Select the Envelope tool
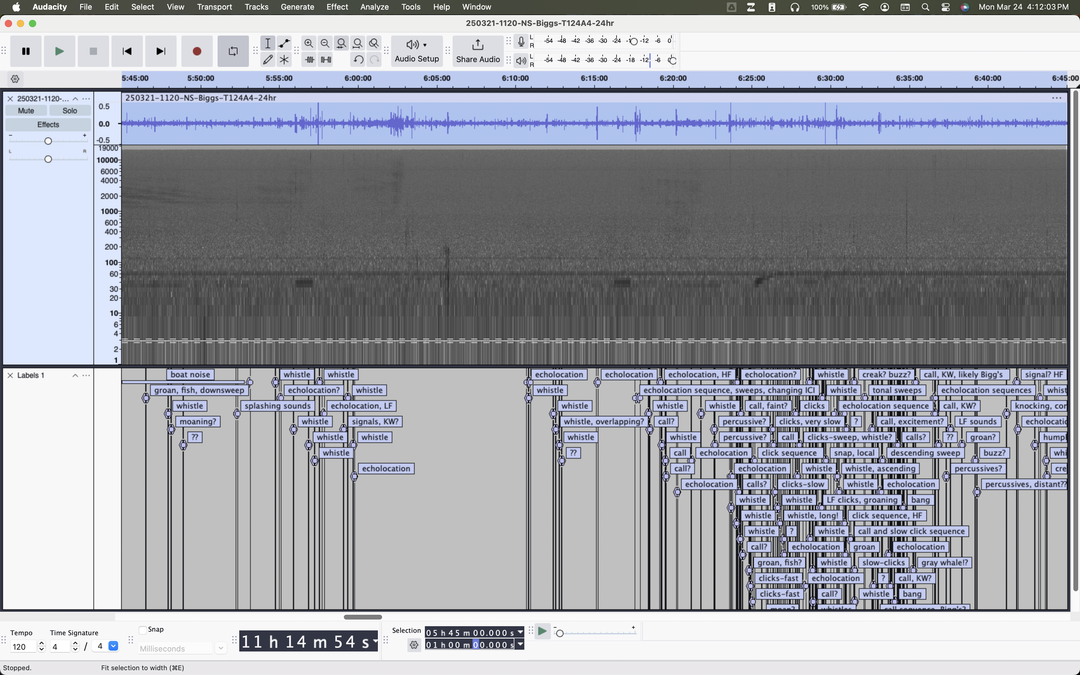 tap(284, 43)
